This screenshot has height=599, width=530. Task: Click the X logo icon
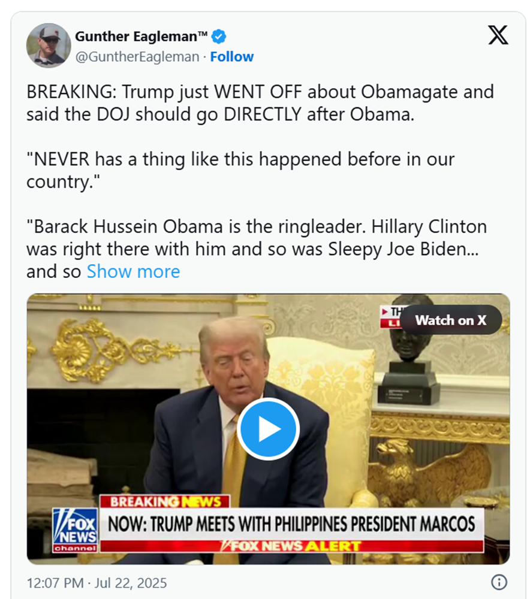[498, 35]
